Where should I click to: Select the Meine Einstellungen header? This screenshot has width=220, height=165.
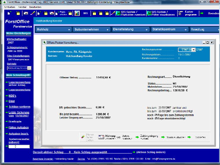click(18, 33)
